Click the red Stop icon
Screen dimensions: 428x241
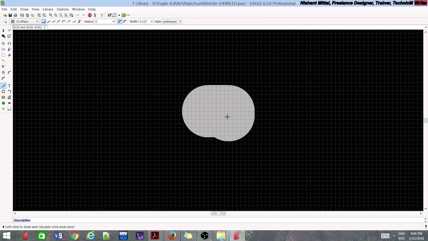[90, 15]
